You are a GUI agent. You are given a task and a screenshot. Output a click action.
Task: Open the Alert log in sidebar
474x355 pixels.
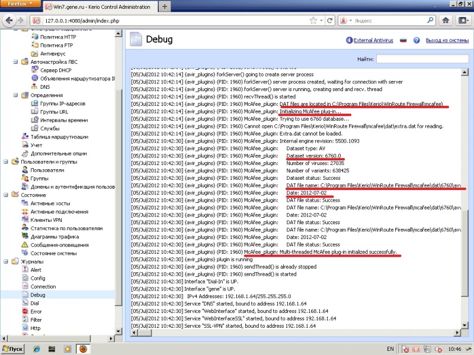(x=36, y=270)
